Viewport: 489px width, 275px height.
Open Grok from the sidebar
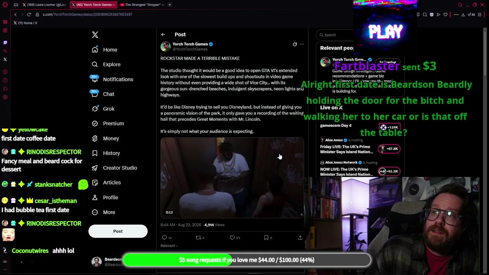tap(103, 109)
